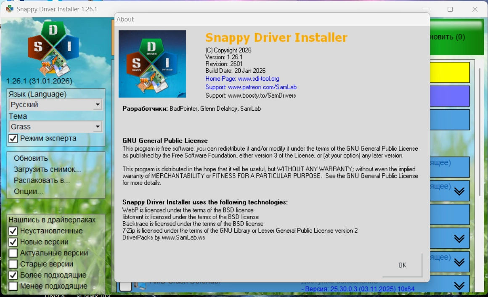Click the Обновить menu item
This screenshot has width=488, height=297.
click(x=31, y=158)
